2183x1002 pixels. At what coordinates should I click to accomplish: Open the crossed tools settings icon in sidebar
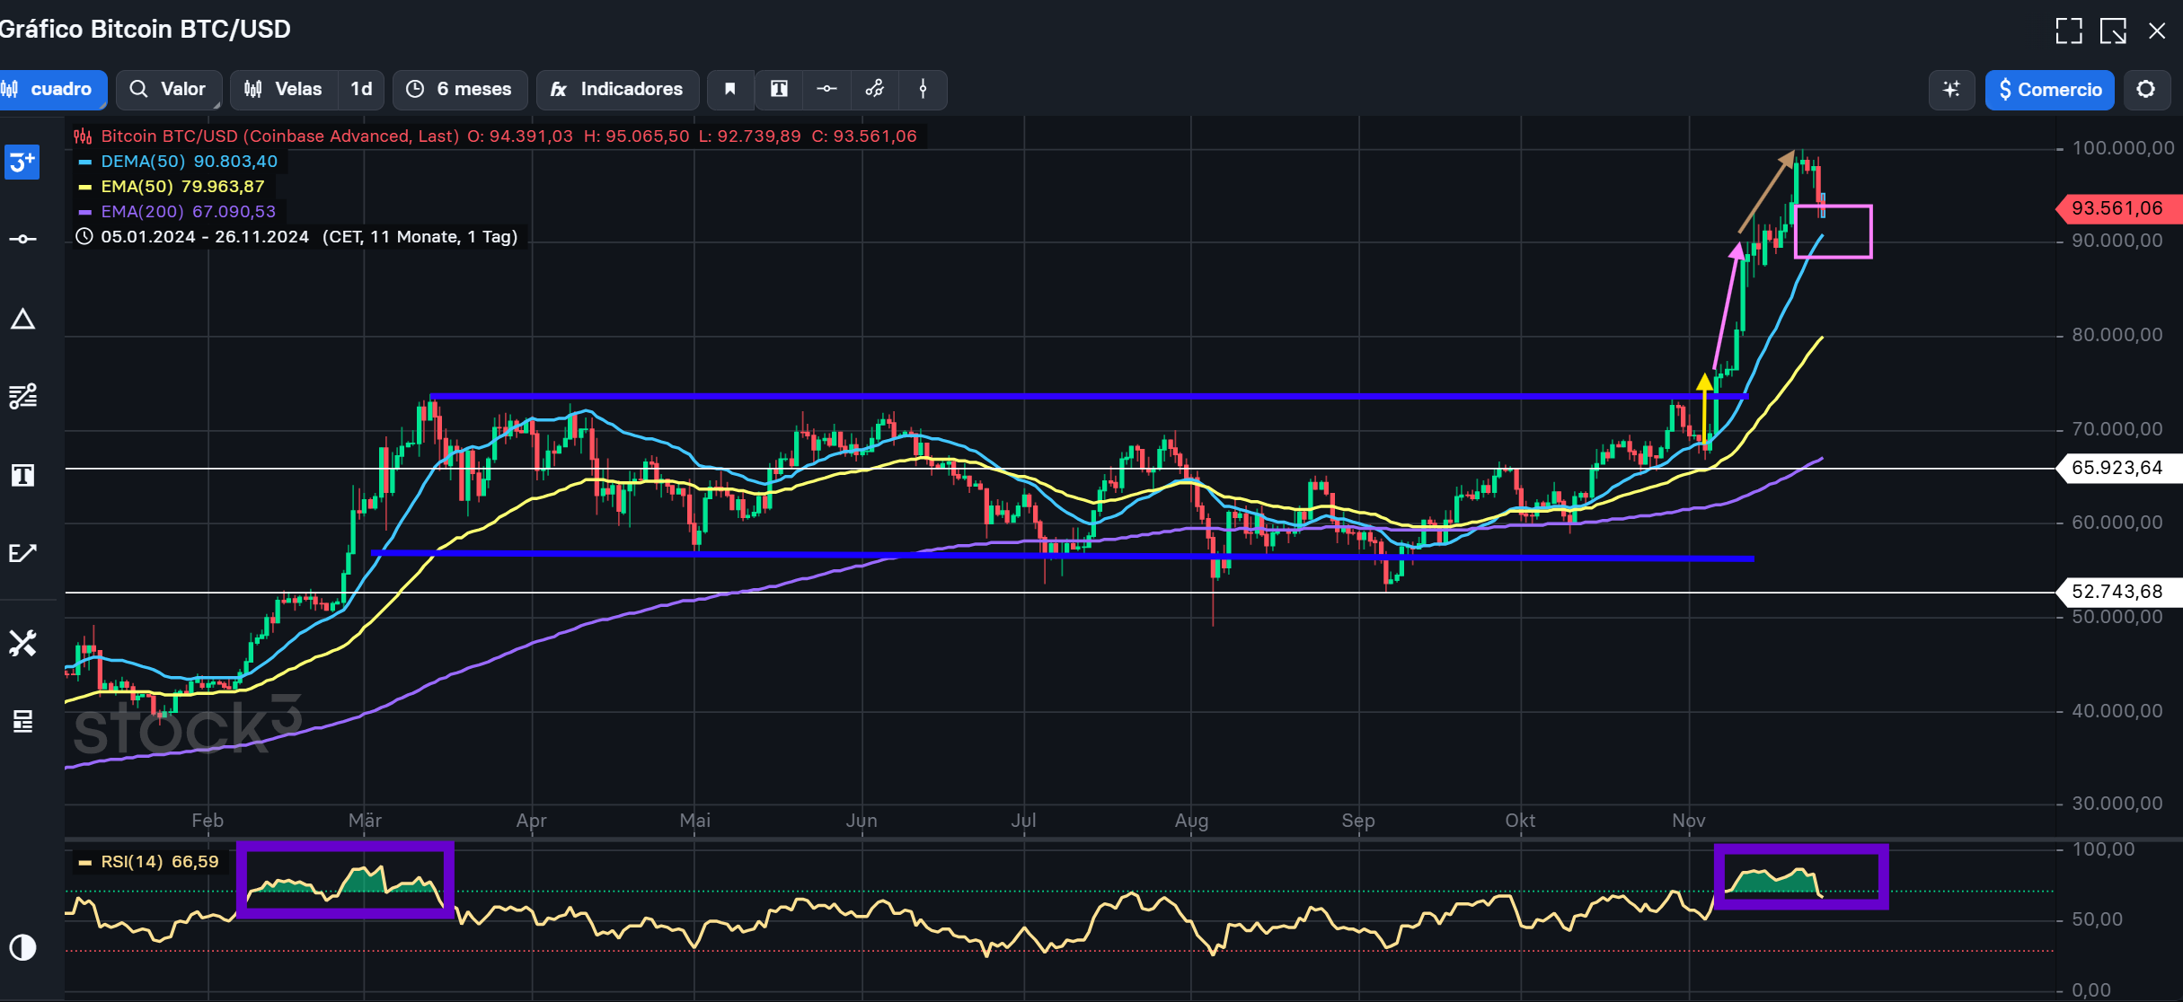point(22,643)
